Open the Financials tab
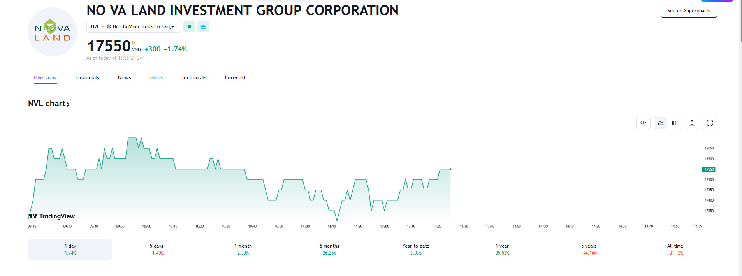 [x=87, y=77]
